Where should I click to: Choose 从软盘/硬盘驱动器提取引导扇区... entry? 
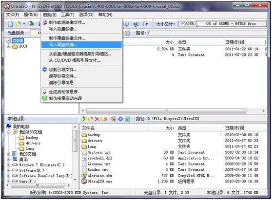pos(81,54)
